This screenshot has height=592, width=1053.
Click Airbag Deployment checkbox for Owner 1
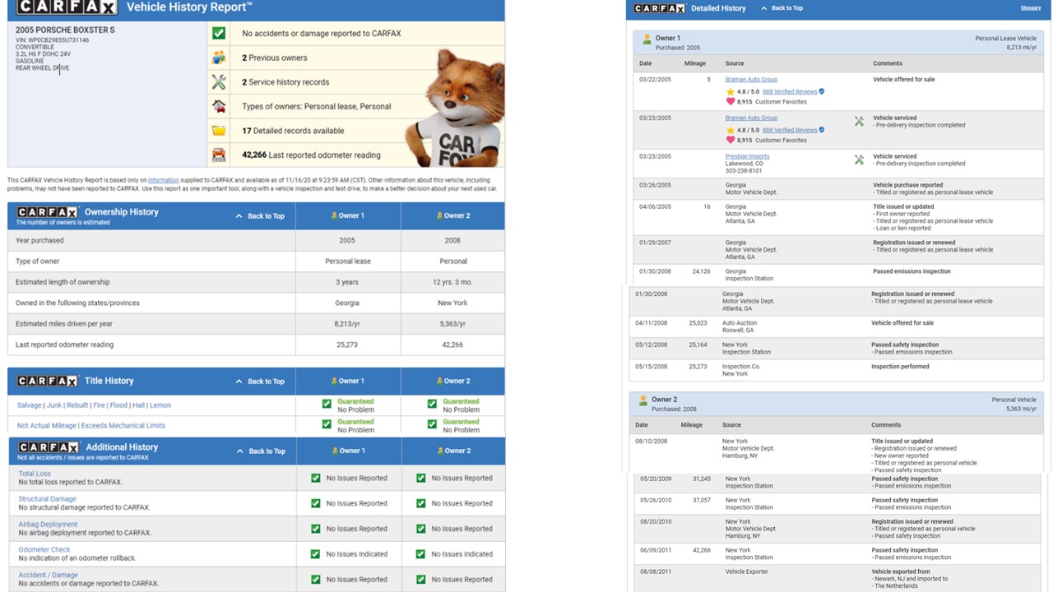(316, 529)
